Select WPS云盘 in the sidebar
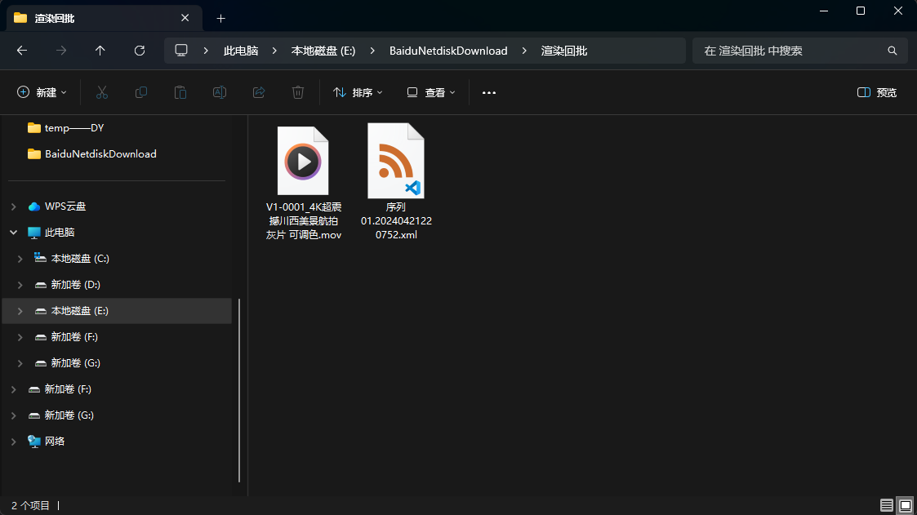The height and width of the screenshot is (515, 917). (x=65, y=206)
